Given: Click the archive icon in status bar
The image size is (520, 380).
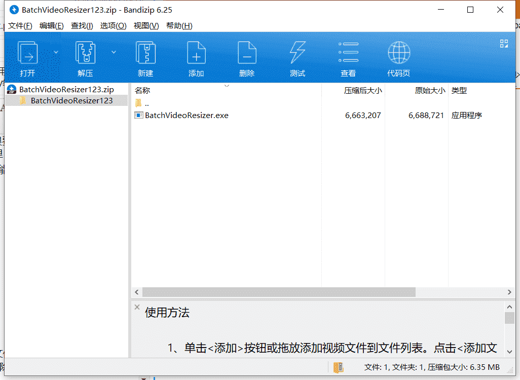Looking at the screenshot, I should (x=338, y=367).
